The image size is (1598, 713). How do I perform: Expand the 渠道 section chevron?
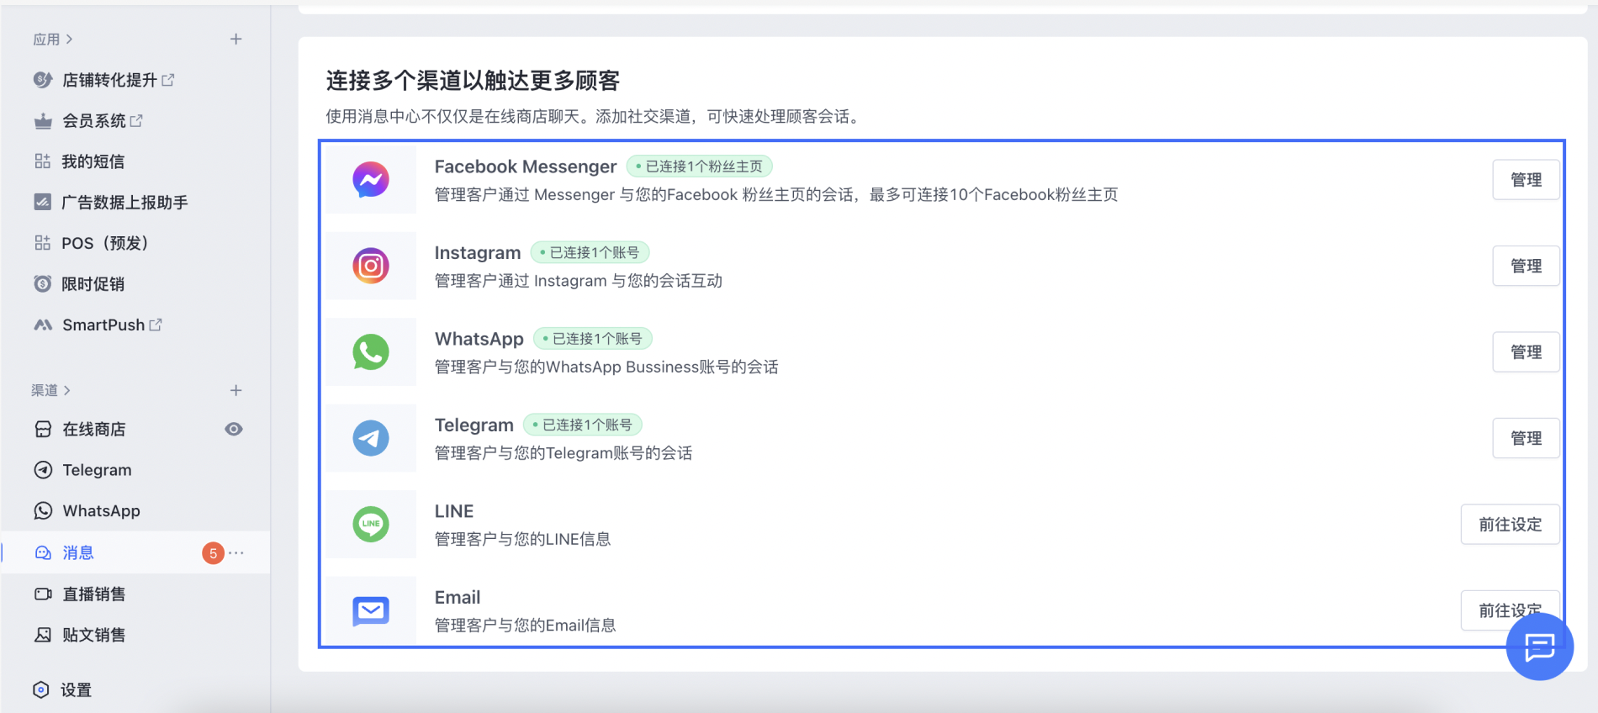[67, 390]
